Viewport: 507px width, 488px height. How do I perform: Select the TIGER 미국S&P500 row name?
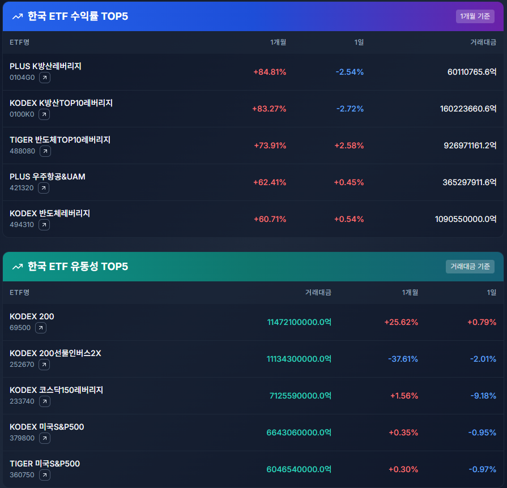[x=45, y=464]
